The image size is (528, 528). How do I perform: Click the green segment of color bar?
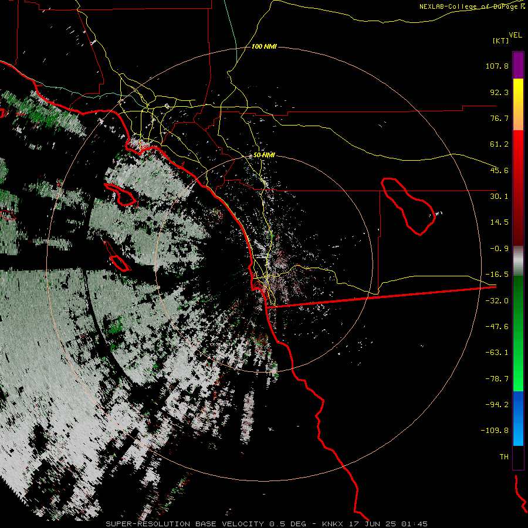(518, 333)
